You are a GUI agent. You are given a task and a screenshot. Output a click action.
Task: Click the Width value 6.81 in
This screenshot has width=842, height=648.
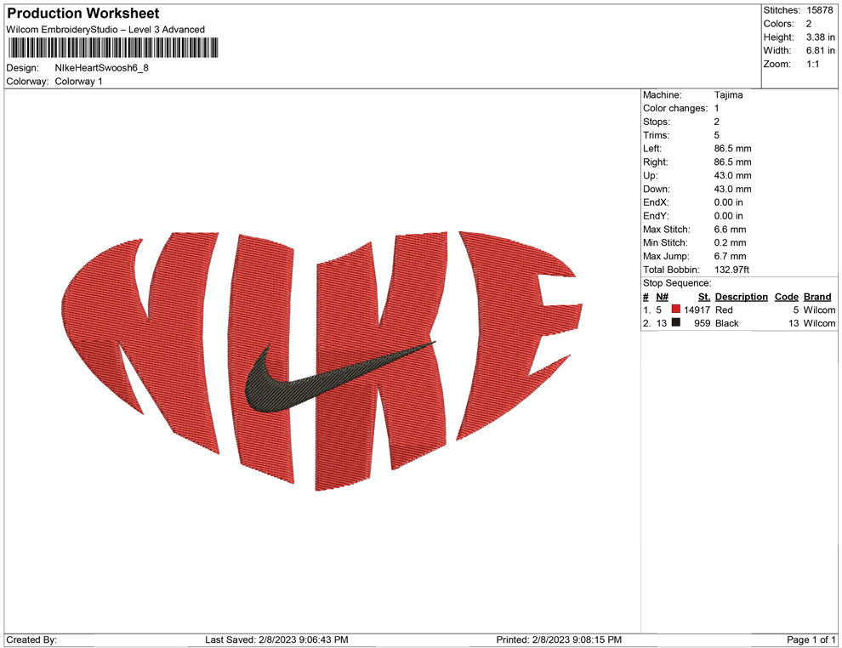[821, 50]
